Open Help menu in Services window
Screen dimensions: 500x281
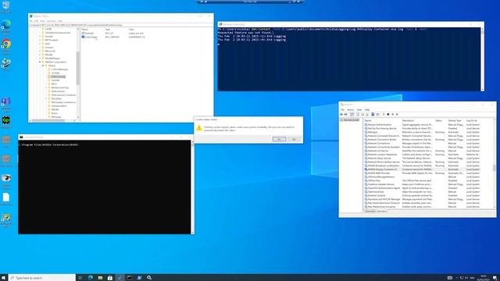(x=367, y=110)
